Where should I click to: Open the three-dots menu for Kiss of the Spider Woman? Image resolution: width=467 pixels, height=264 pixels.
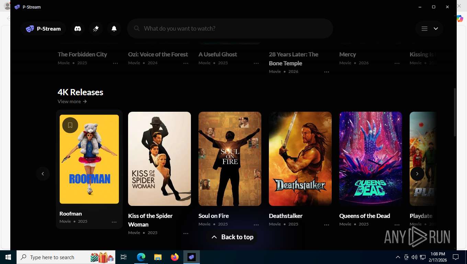(186, 233)
